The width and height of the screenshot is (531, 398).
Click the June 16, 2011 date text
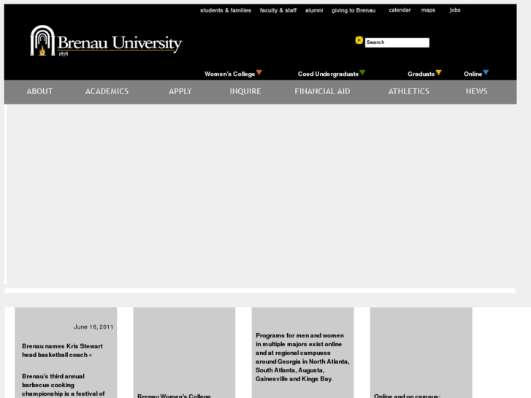click(x=93, y=327)
